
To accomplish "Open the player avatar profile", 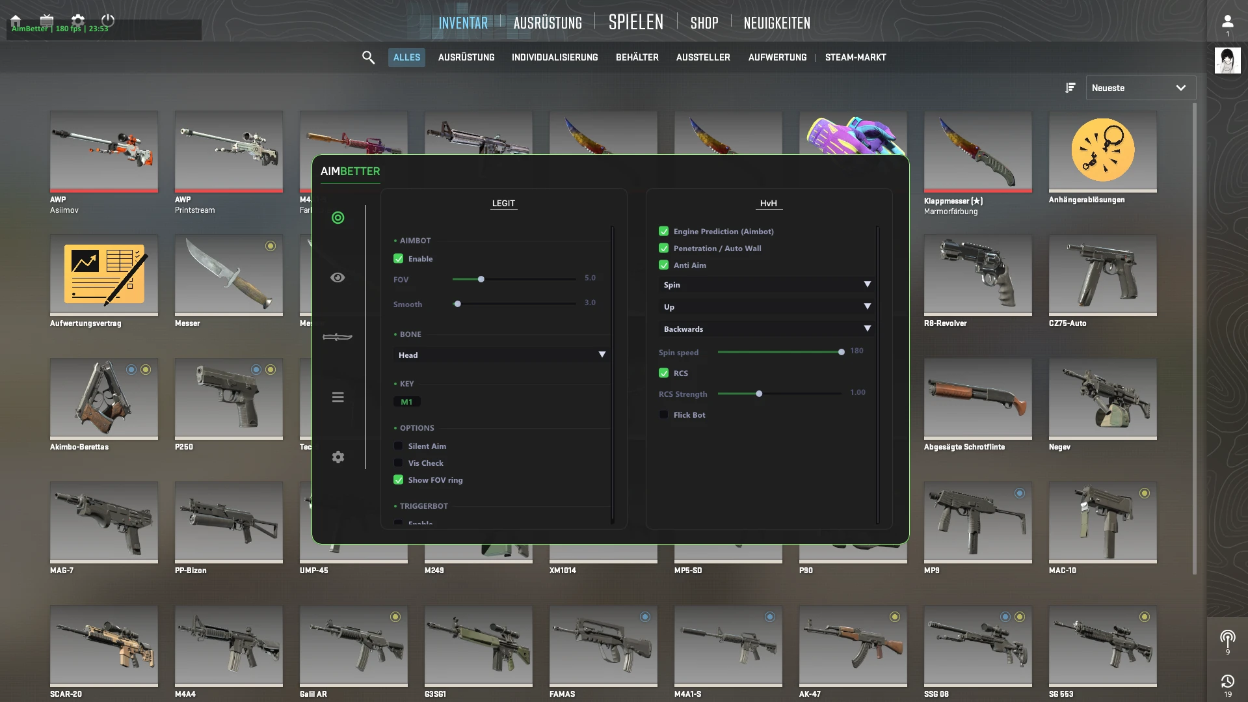I will [x=1227, y=61].
